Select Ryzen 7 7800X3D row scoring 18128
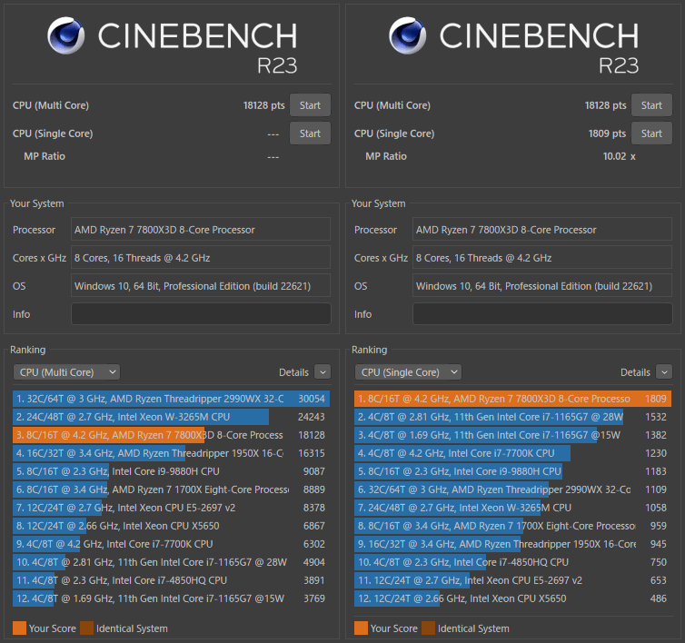 (x=171, y=435)
